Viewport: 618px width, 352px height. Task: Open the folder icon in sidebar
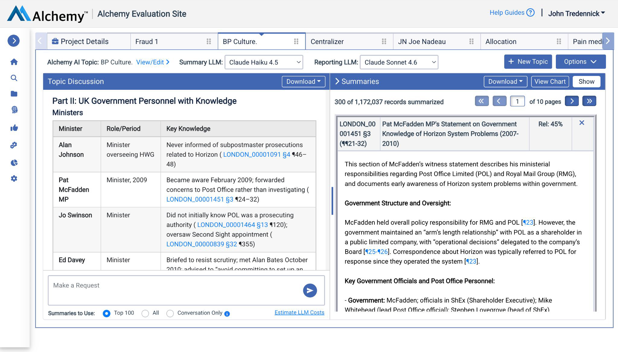pyautogui.click(x=14, y=94)
